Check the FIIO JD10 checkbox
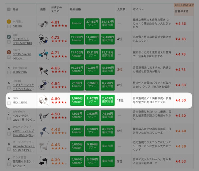Screen dimensions: 199x171 pyautogui.click(x=9, y=103)
